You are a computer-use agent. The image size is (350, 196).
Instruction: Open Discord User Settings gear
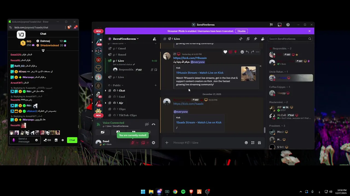pos(153,143)
